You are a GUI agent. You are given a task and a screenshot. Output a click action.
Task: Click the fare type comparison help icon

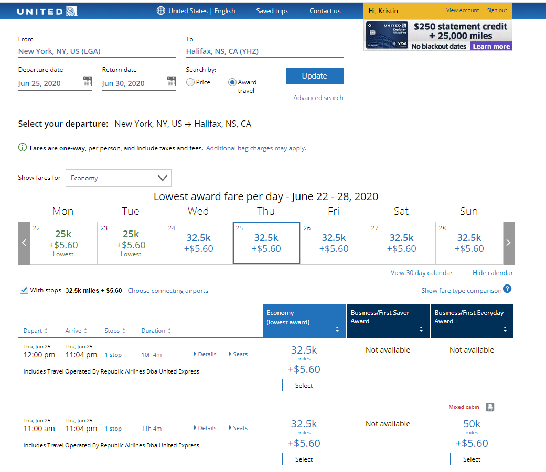click(x=507, y=289)
